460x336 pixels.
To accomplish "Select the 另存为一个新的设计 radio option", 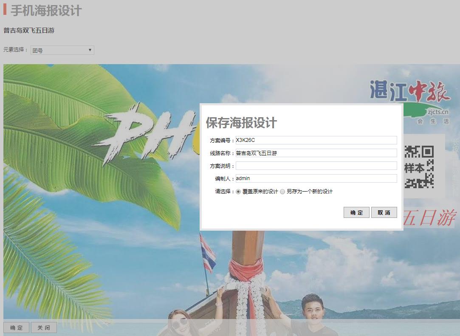I will click(282, 192).
